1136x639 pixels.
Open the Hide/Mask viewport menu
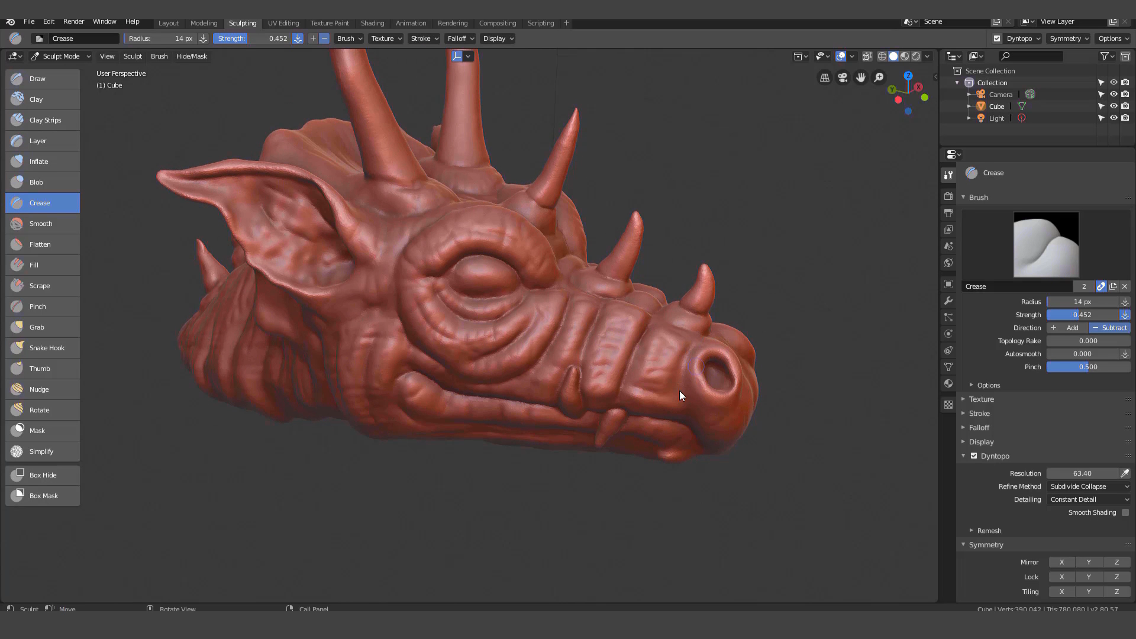click(x=192, y=56)
